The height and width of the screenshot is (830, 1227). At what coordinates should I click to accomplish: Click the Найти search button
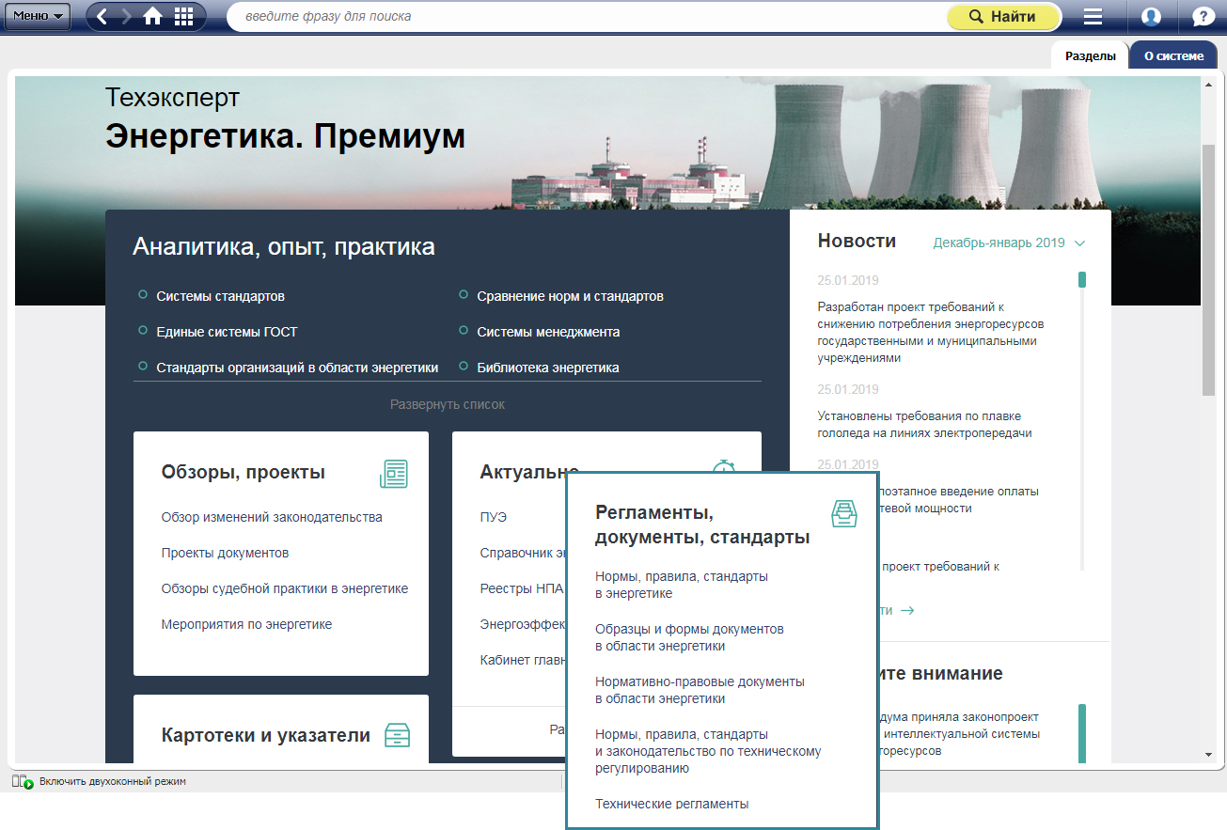(1003, 17)
